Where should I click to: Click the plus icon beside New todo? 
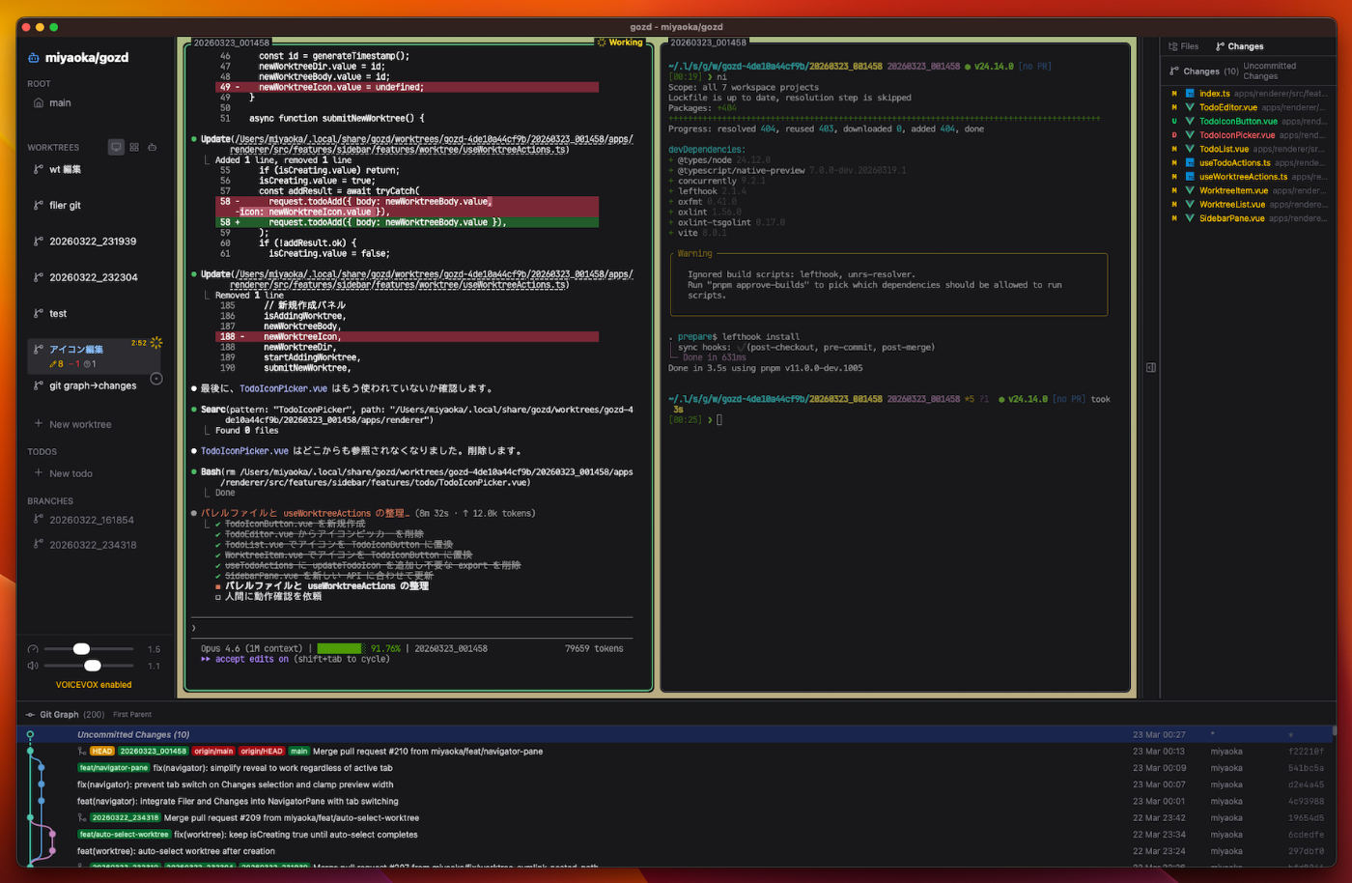coord(39,472)
